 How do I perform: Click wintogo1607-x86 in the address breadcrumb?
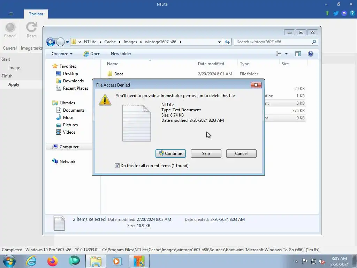tap(160, 42)
